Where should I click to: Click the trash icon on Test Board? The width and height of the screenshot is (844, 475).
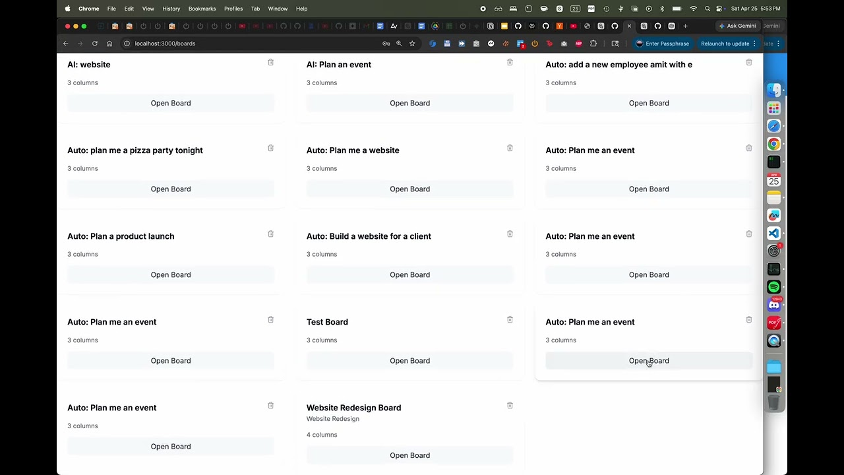(510, 319)
